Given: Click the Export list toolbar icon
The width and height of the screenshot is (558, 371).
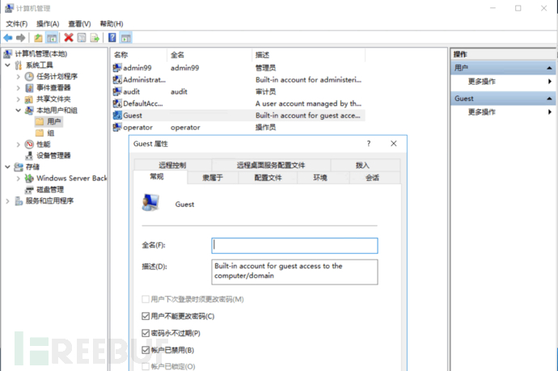Looking at the screenshot, I should coord(95,38).
